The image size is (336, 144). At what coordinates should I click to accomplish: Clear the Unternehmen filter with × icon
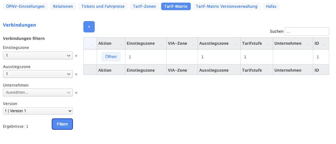(76, 93)
